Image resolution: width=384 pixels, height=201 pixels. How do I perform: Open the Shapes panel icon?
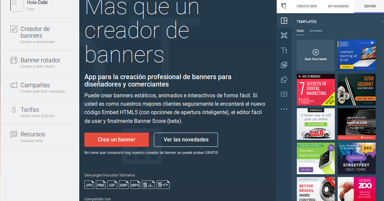[x=284, y=80]
